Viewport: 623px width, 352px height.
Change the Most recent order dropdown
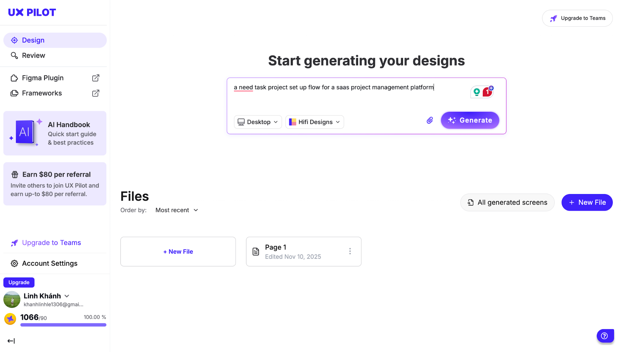pos(177,210)
